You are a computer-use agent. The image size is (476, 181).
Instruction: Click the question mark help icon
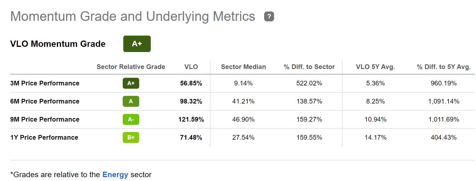(269, 16)
